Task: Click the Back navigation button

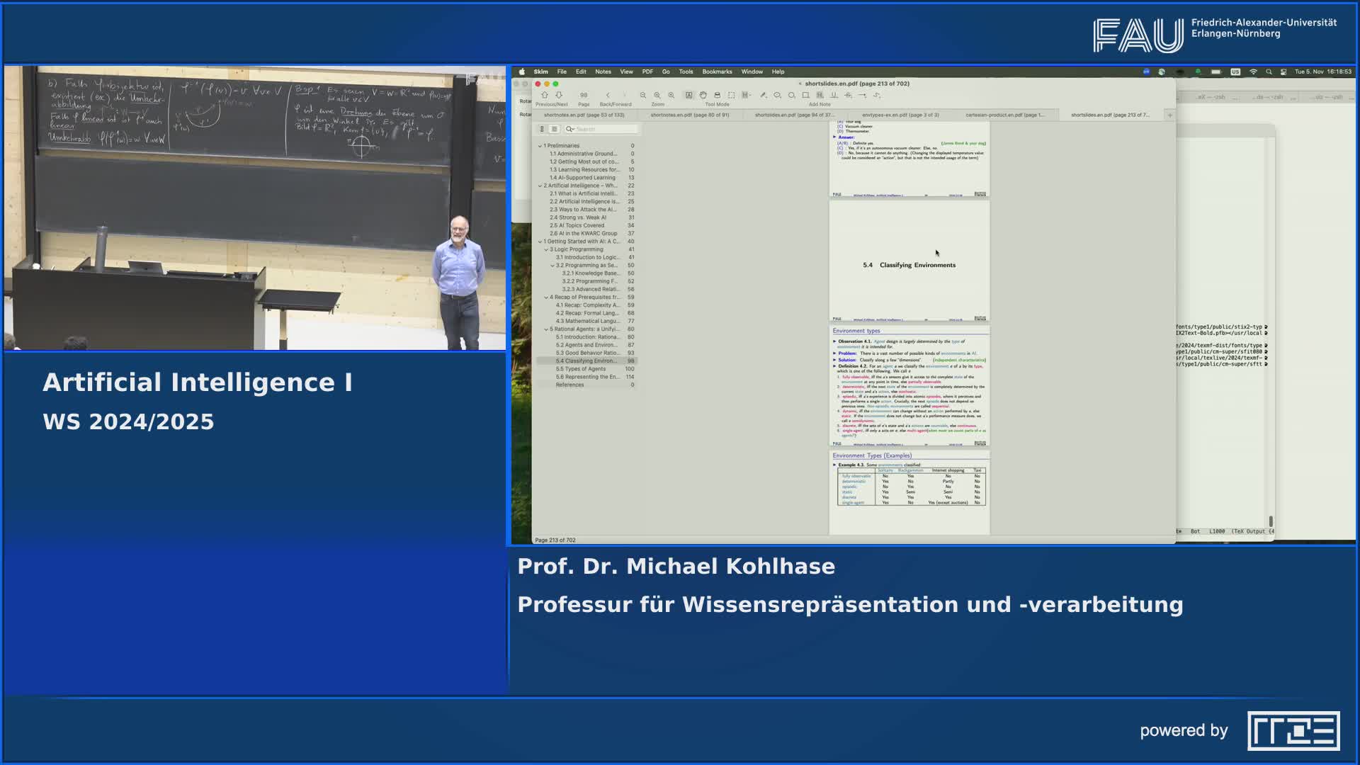Action: (607, 93)
